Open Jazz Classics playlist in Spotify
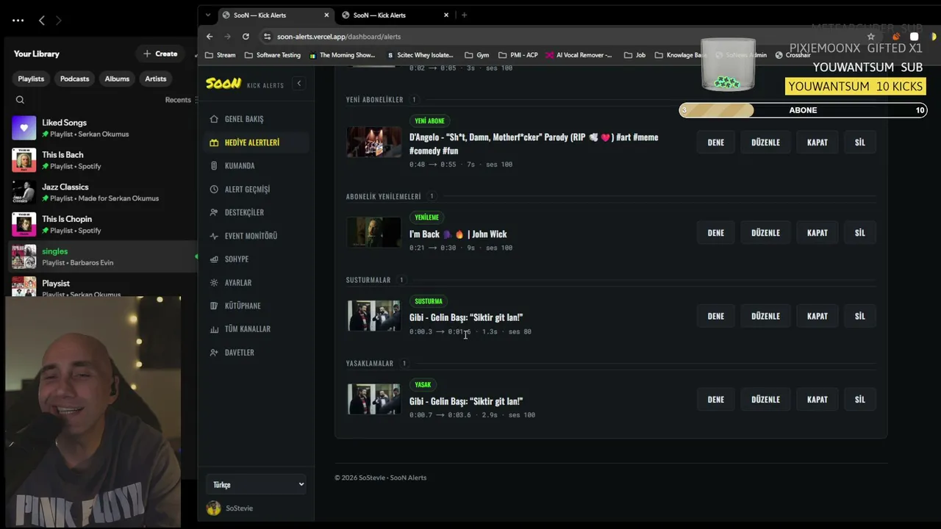The height and width of the screenshot is (529, 941). point(103,192)
